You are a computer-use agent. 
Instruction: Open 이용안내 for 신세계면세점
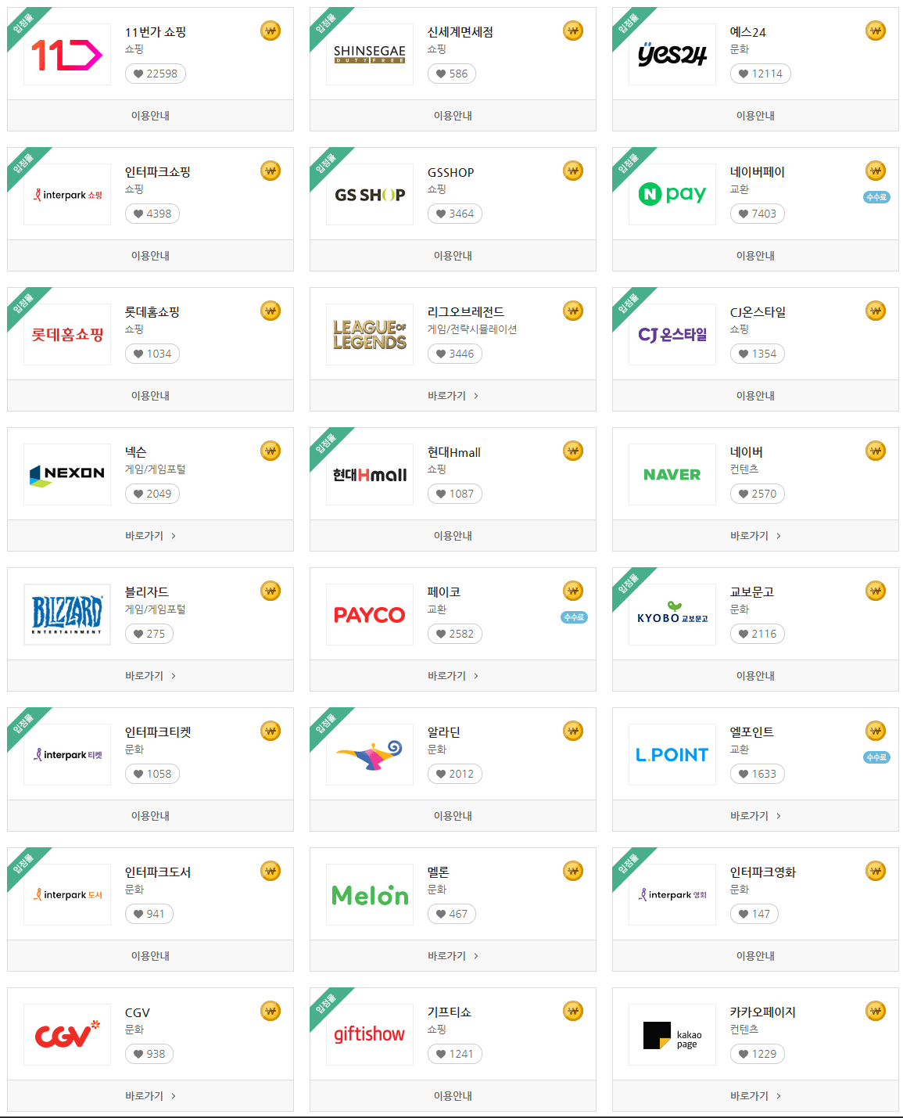tap(453, 116)
